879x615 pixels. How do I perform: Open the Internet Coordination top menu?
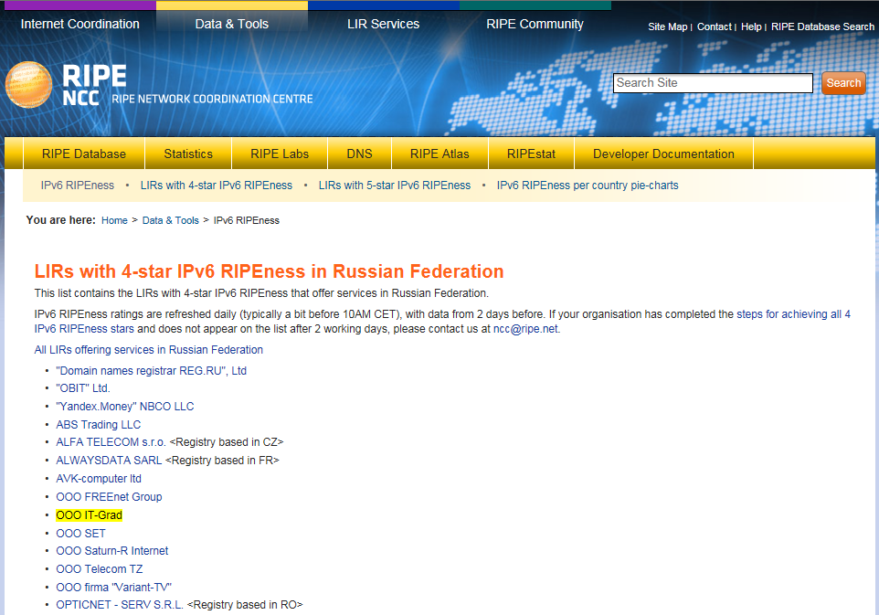tap(80, 24)
